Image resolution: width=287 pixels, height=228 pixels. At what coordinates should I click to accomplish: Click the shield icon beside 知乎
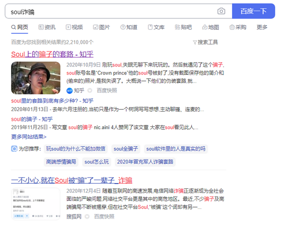[x=90, y=91]
